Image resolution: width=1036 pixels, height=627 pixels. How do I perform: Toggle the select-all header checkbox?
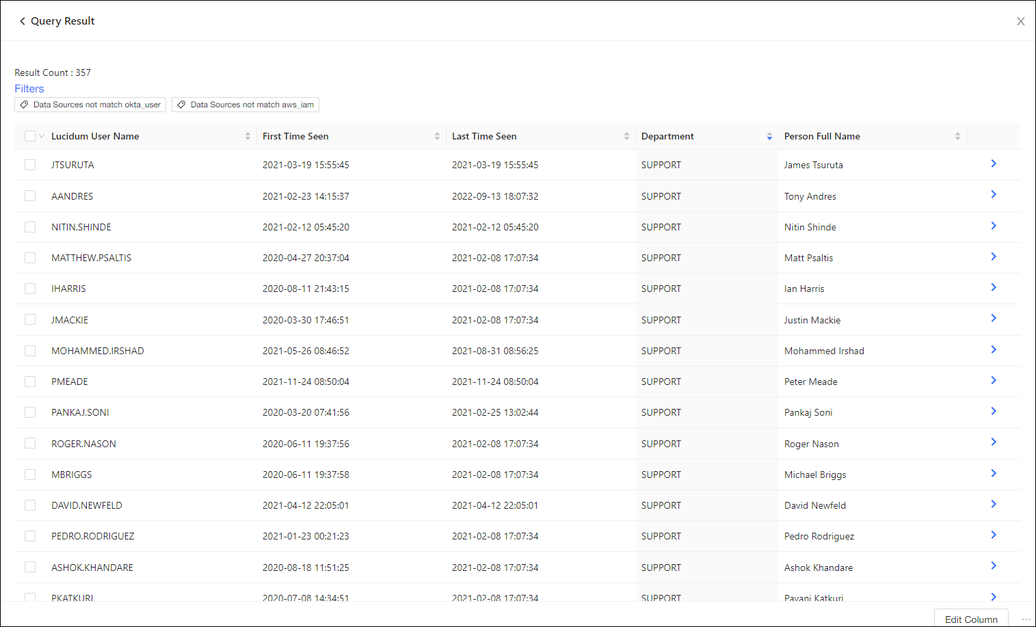coord(30,136)
